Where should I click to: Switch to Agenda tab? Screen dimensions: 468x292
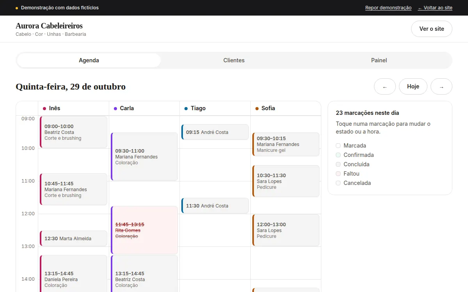pyautogui.click(x=89, y=60)
